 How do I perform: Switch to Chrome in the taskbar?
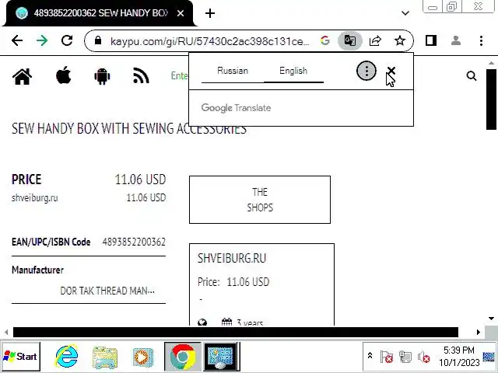point(183,357)
